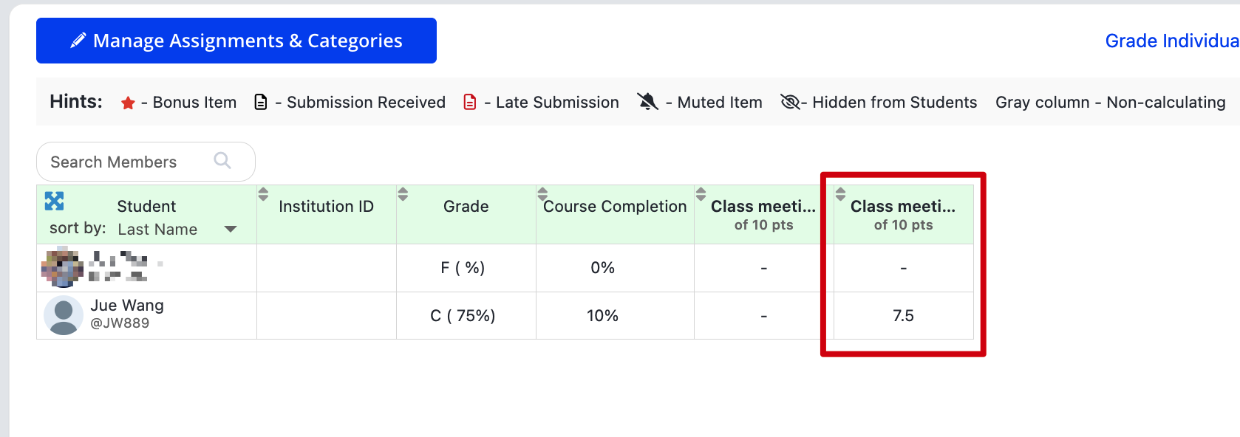Select Jue Wang's 7.5 score cell
Viewport: 1240px width, 437px height.
[903, 315]
